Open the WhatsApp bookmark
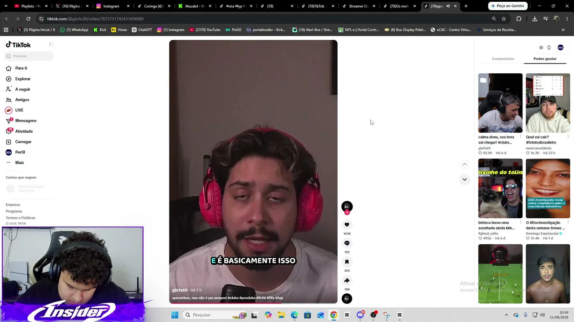Screen dimensions: 574x322 coord(74,30)
